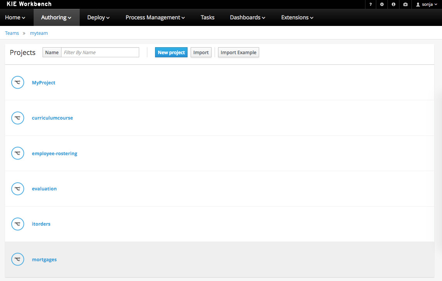The width and height of the screenshot is (442, 281).
Task: Expand the Dashboards menu
Action: pos(247,17)
